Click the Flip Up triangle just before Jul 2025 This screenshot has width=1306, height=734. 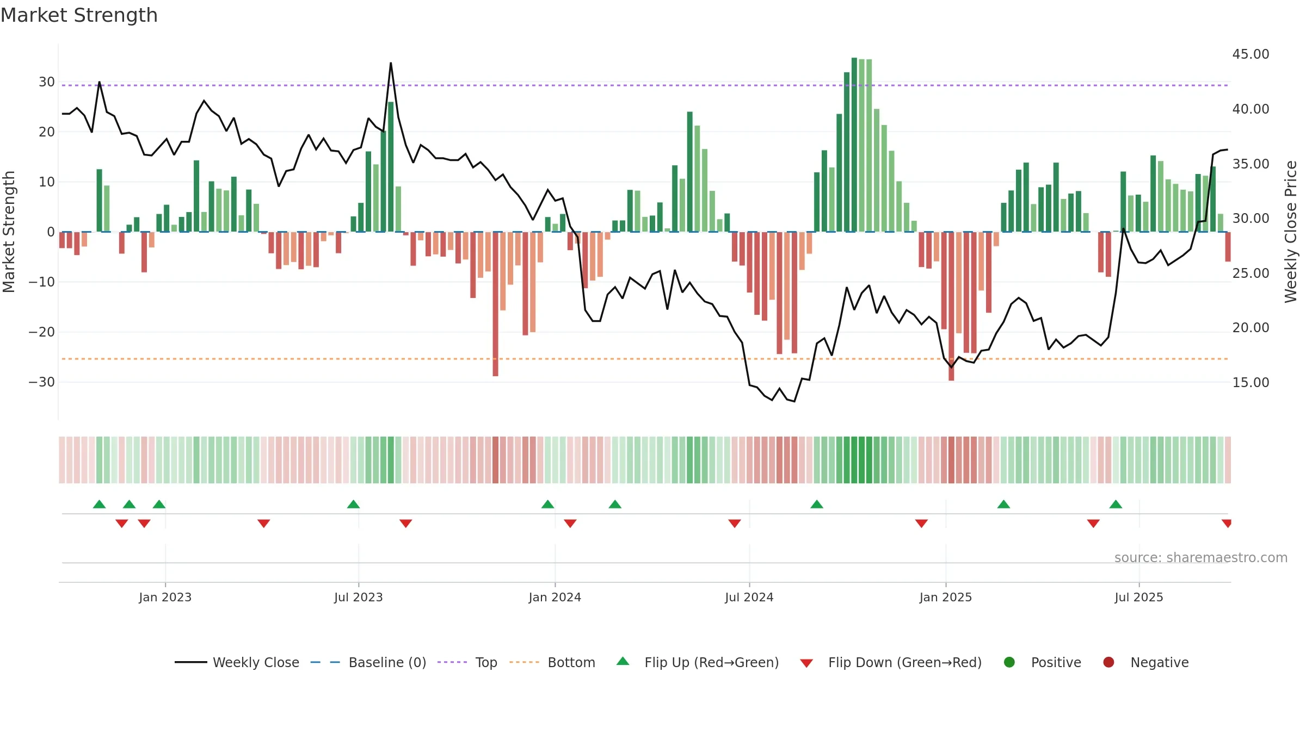[1116, 504]
